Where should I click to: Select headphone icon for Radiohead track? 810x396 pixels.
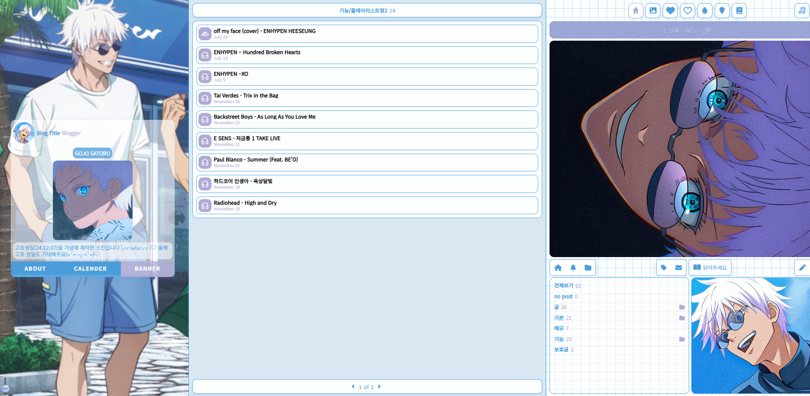(205, 206)
